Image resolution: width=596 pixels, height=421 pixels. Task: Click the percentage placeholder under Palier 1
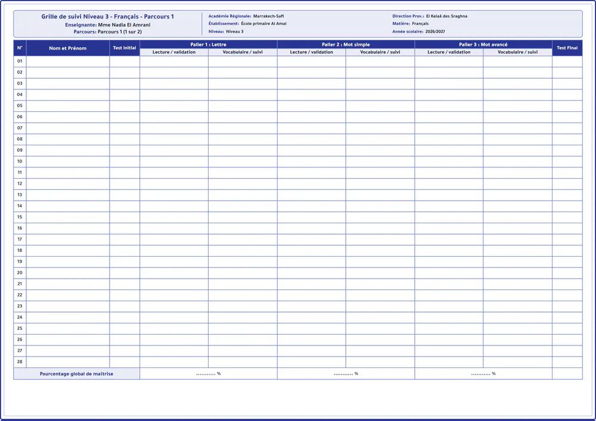pyautogui.click(x=208, y=374)
